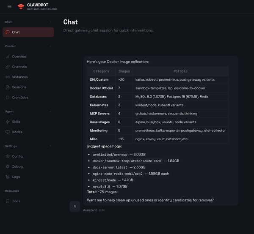This screenshot has width=254, height=234.
Task: Click the Overview bar-chart icon
Action: [8, 57]
